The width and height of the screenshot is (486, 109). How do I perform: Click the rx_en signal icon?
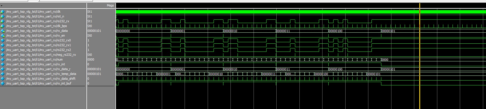point(3,35)
